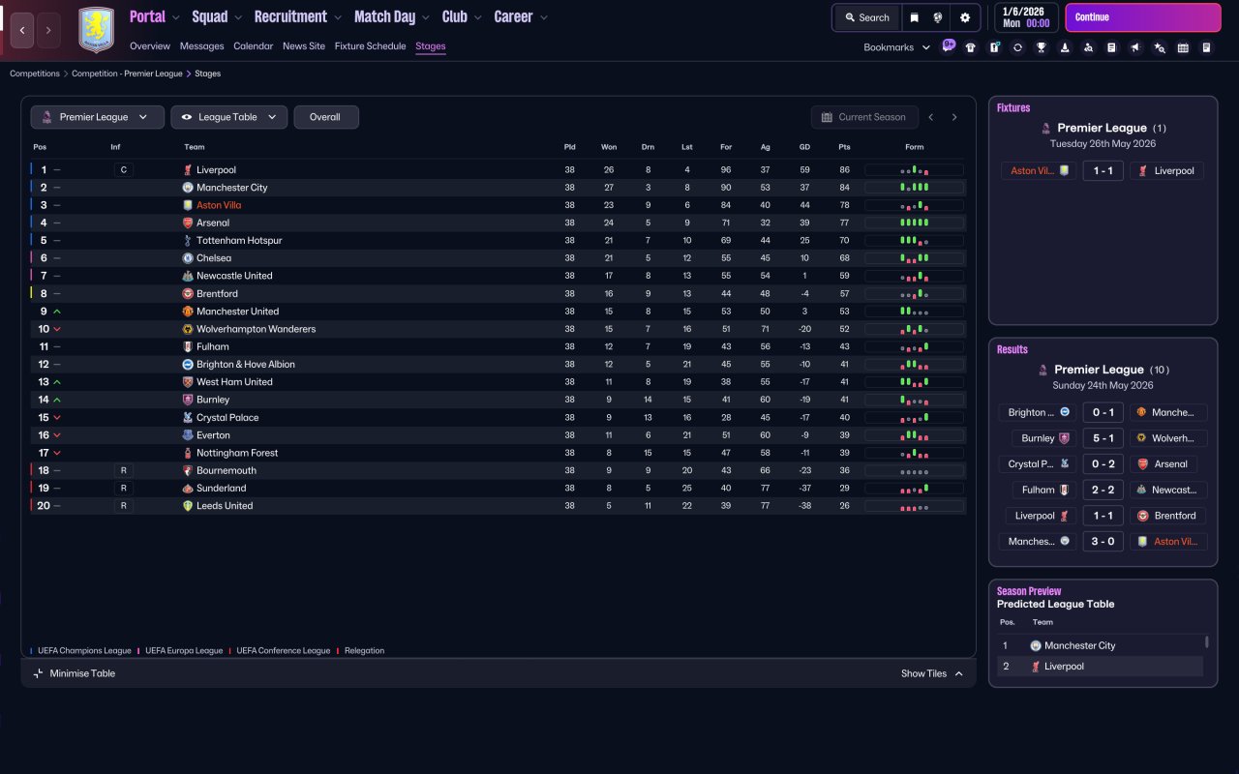This screenshot has height=774, width=1239.
Task: Click the circular arrows bookmark icon
Action: tap(1017, 47)
